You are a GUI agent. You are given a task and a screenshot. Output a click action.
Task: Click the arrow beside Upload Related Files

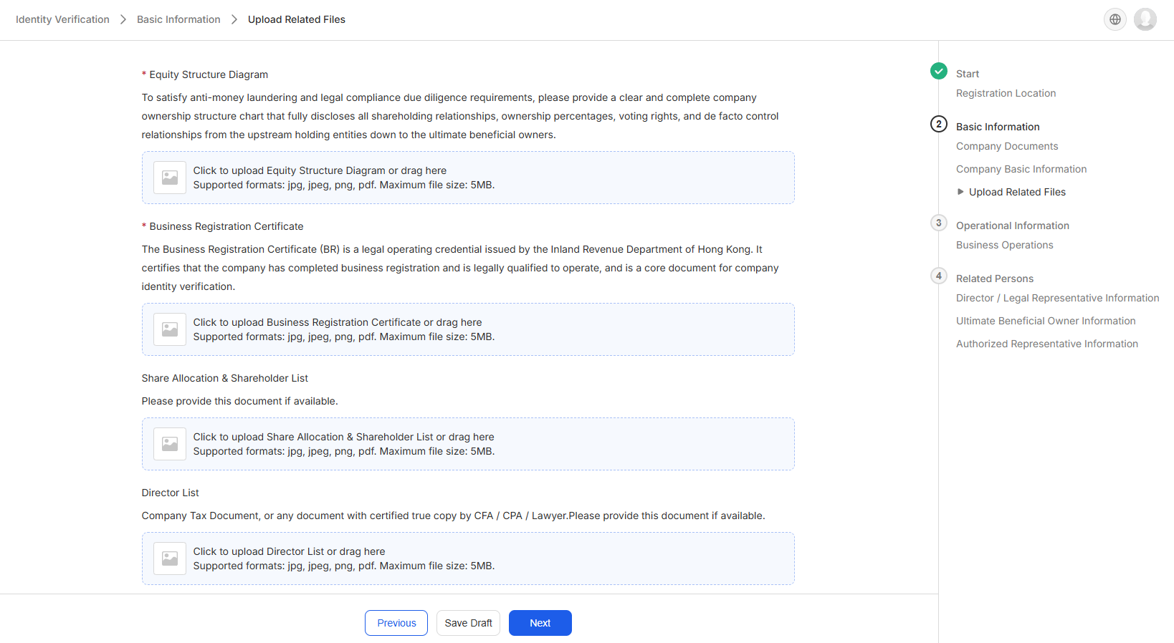click(960, 192)
